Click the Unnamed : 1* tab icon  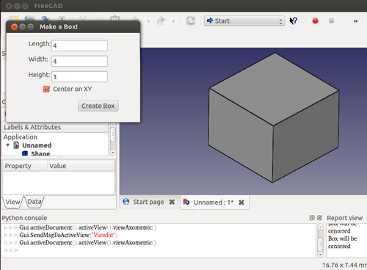click(186, 202)
